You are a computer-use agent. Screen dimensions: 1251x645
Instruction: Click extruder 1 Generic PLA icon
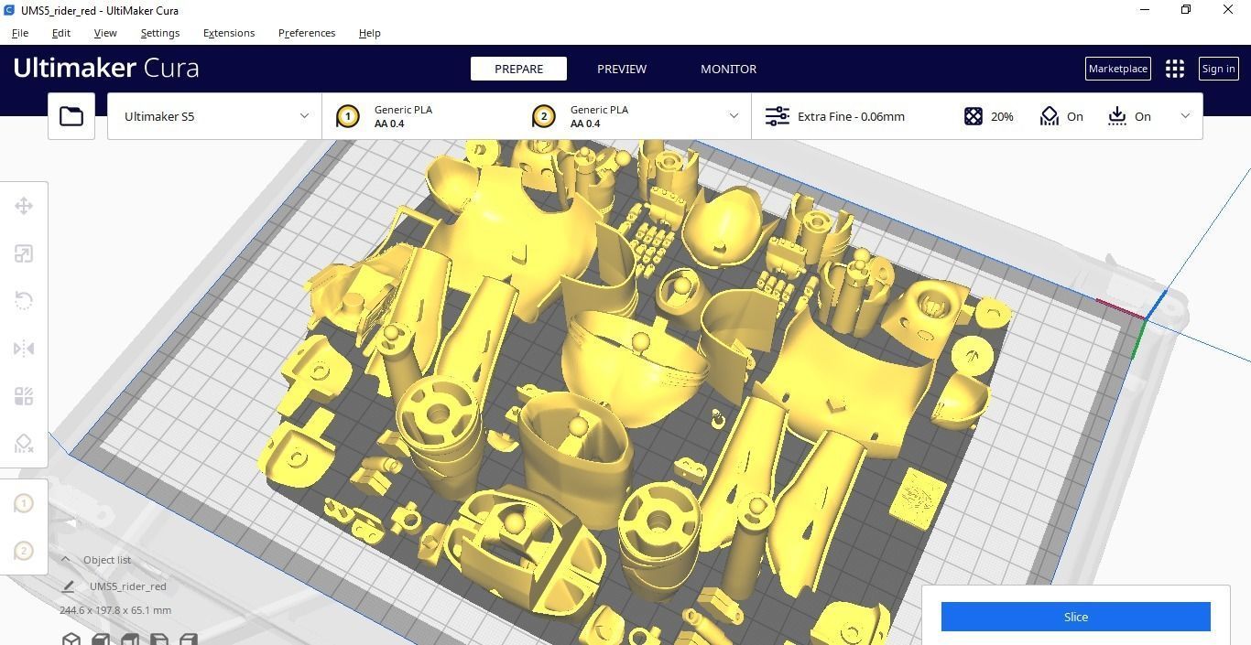[347, 116]
